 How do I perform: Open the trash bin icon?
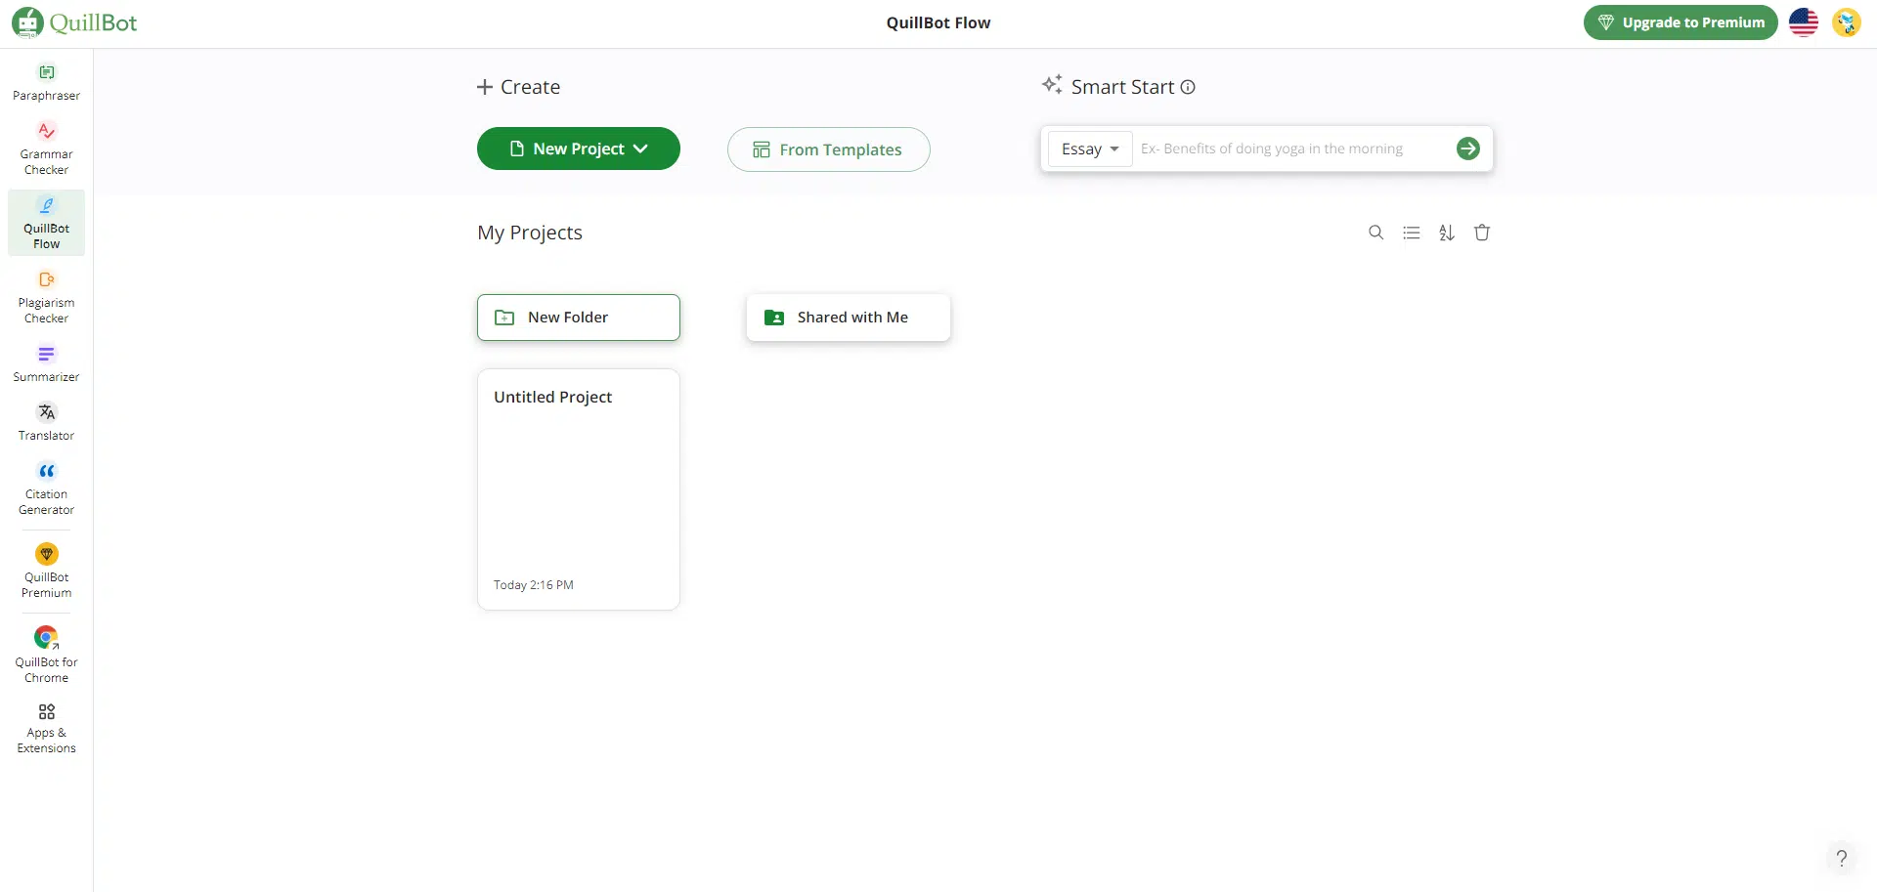pyautogui.click(x=1482, y=233)
